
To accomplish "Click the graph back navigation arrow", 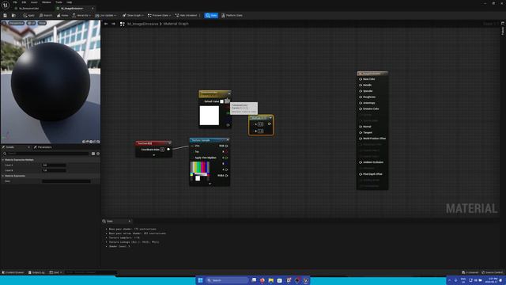I will (106, 24).
